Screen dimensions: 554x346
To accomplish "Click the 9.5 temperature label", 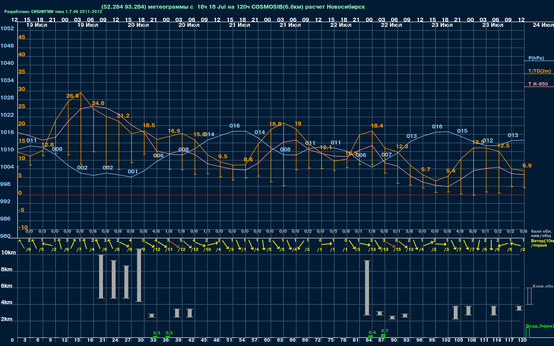I will click(222, 156).
